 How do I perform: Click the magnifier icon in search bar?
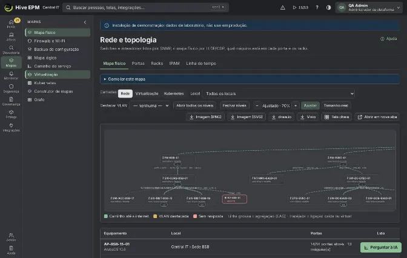point(68,7)
